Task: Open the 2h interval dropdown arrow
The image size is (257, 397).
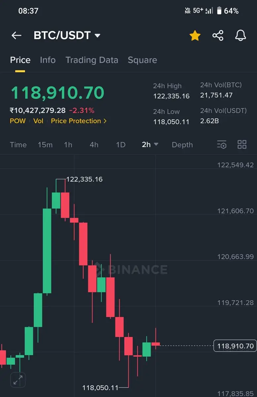Action: coord(156,145)
